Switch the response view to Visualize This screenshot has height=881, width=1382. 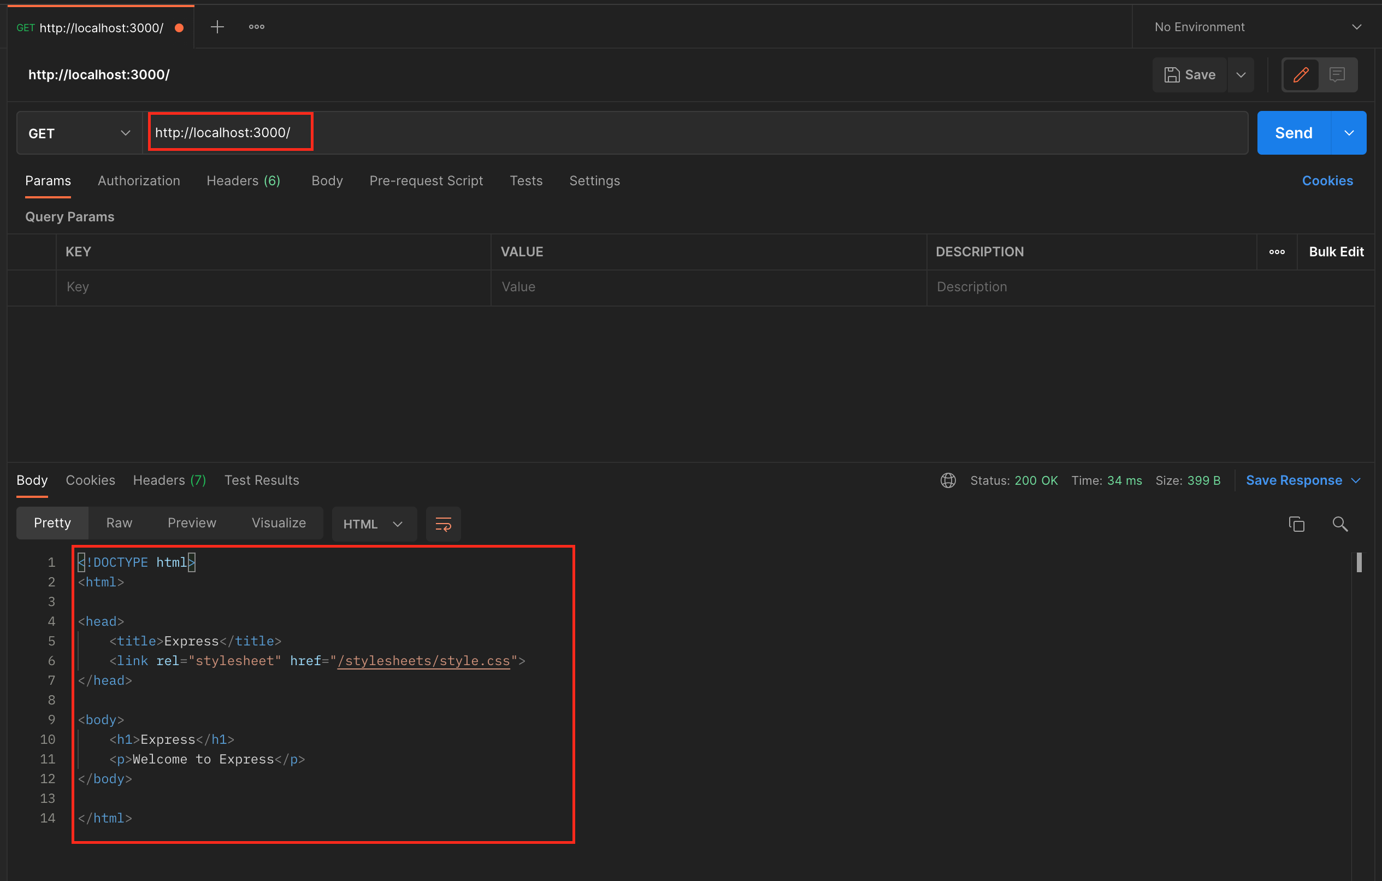click(279, 522)
